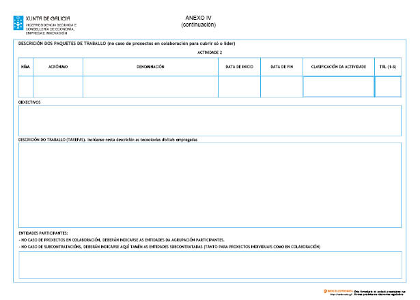The image size is (420, 300).
Task: Click the DENOMINACIÓN column header label
Action: (150, 67)
